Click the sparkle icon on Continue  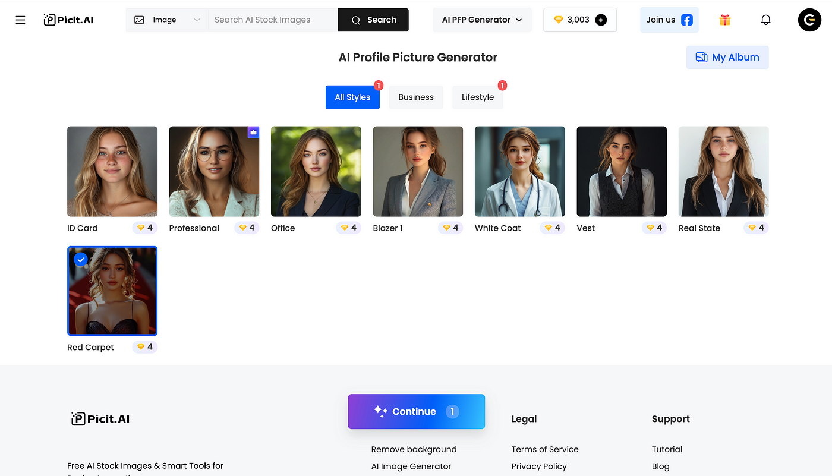[x=380, y=411]
